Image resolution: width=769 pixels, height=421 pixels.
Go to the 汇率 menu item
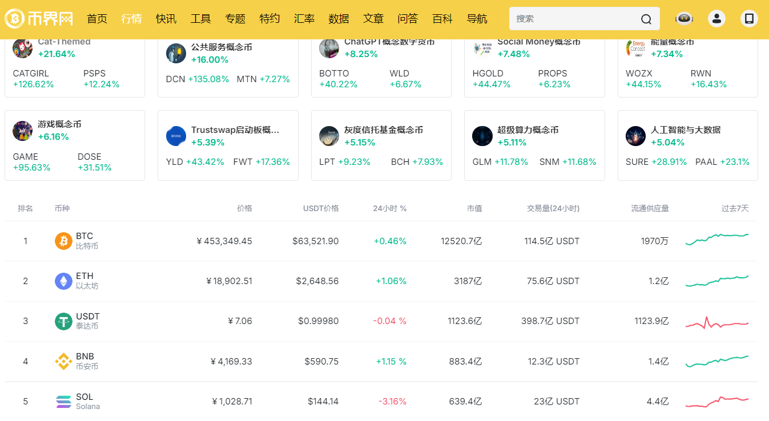click(x=304, y=19)
